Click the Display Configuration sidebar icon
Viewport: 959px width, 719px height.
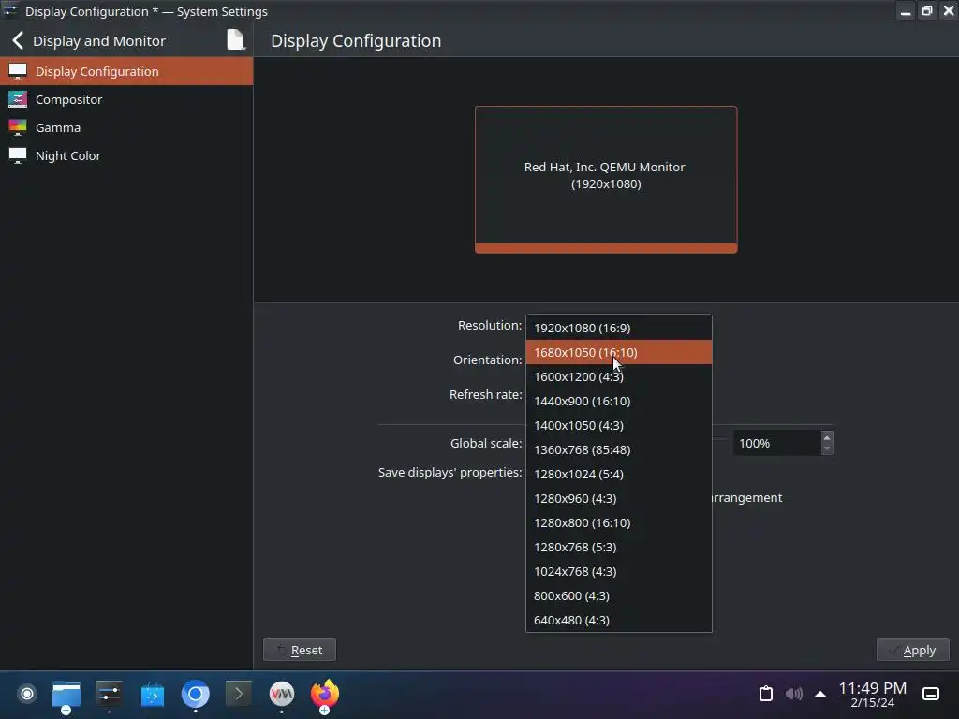(x=18, y=71)
